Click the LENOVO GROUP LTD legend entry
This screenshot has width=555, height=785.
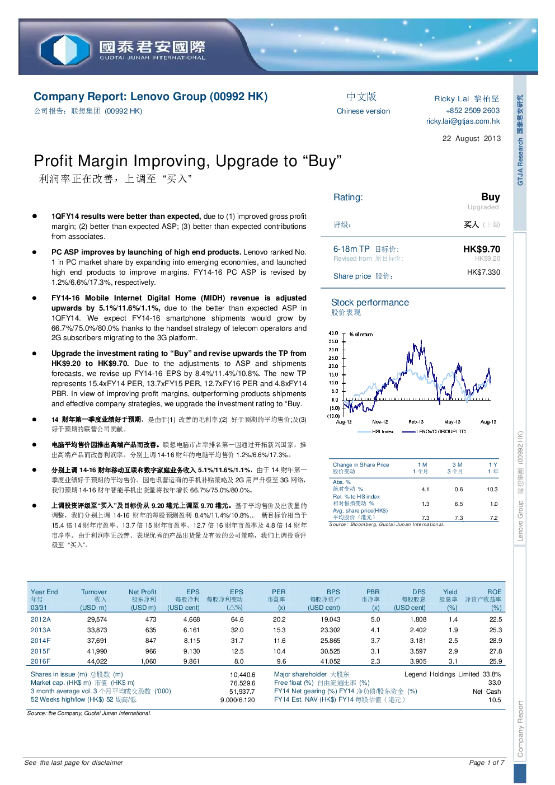[x=434, y=431]
